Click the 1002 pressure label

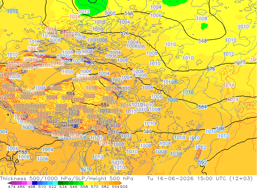tap(117, 80)
